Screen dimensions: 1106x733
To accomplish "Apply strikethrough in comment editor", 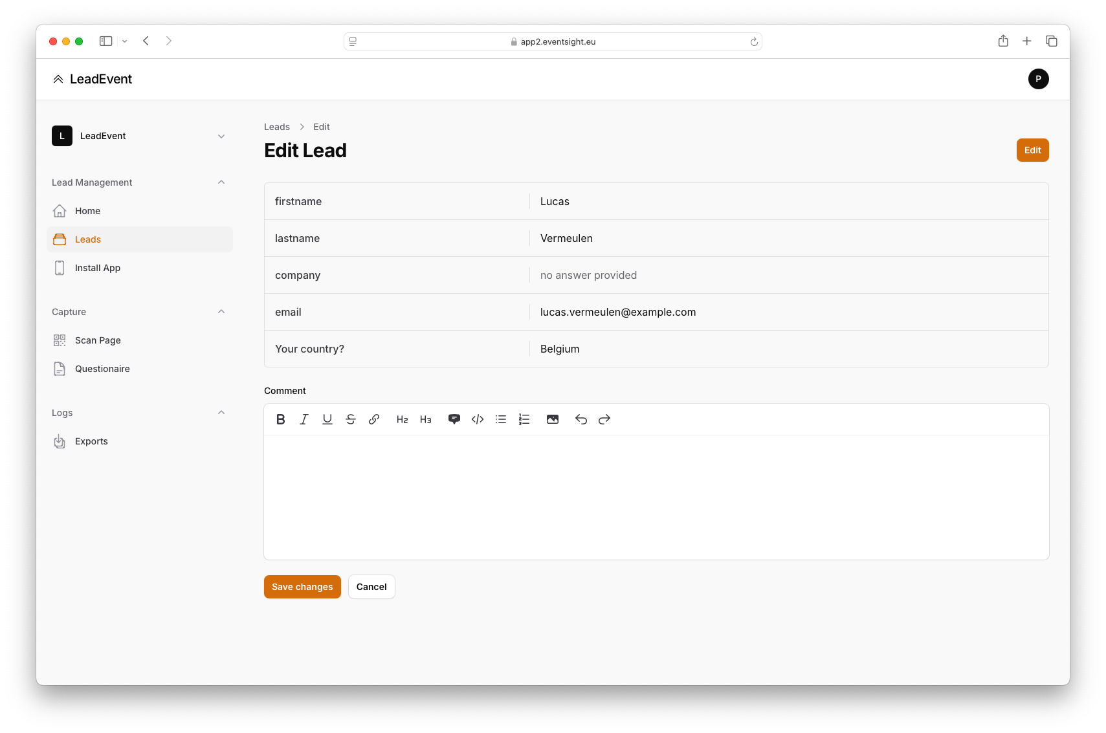I will tap(351, 419).
